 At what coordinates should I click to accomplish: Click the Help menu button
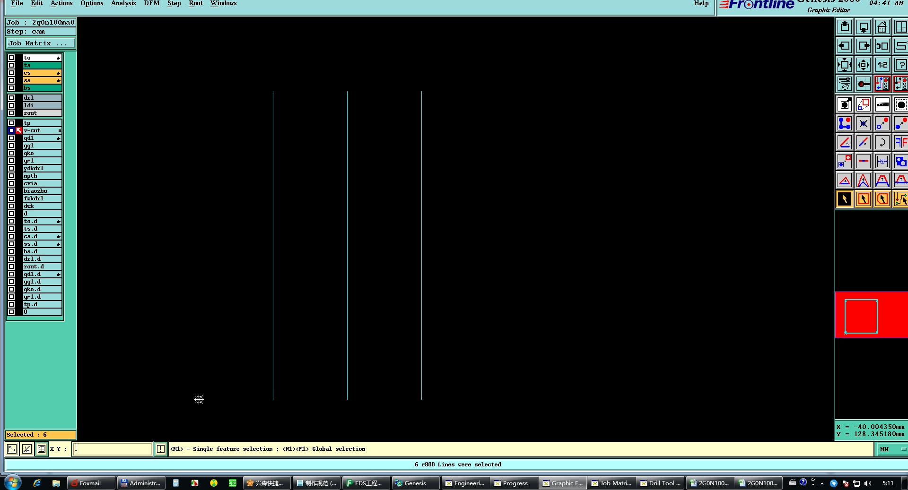pos(701,3)
